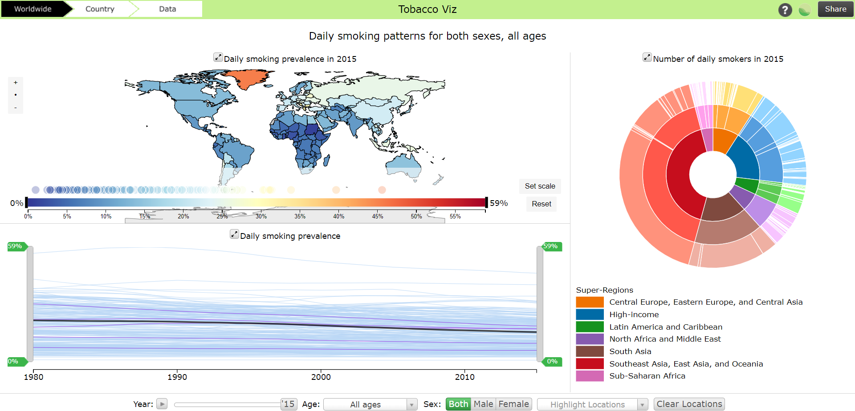Open the Highlight Locations dropdown
855x411 pixels.
(592, 404)
